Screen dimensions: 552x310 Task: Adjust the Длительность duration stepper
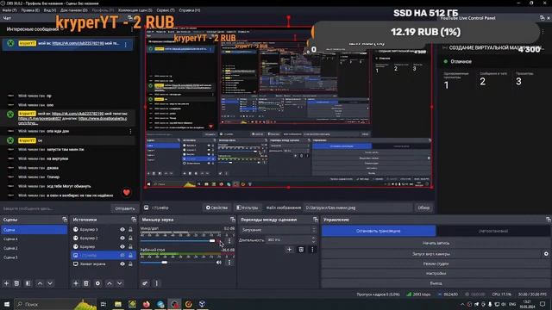pyautogui.click(x=313, y=239)
